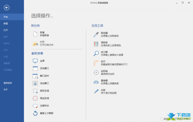Click the 坐标轴 crosshair icon
The width and height of the screenshot is (193, 122).
[x=96, y=73]
